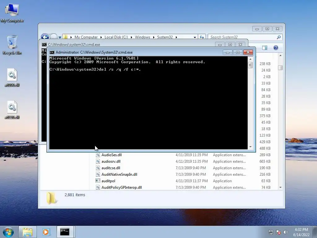
Task: Select audiosrv.dll in the file list
Action: tap(111, 161)
